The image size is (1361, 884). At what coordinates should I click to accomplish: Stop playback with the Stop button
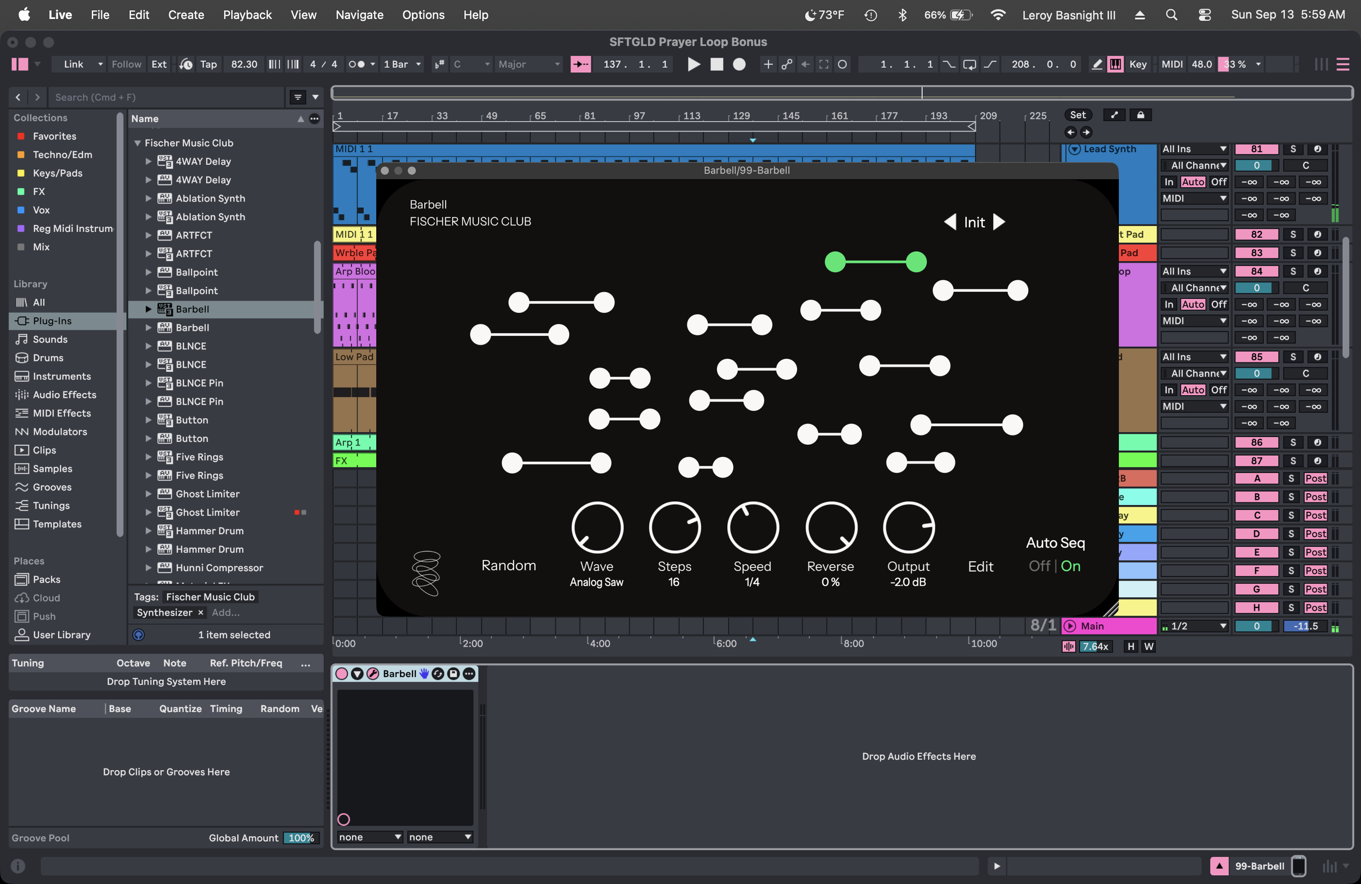pos(716,65)
